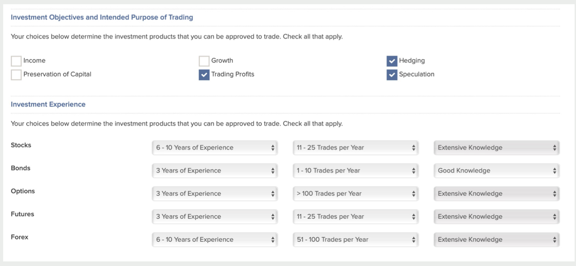This screenshot has height=266, width=576.
Task: Change Stocks knowledge level dropdown
Action: click(x=497, y=148)
